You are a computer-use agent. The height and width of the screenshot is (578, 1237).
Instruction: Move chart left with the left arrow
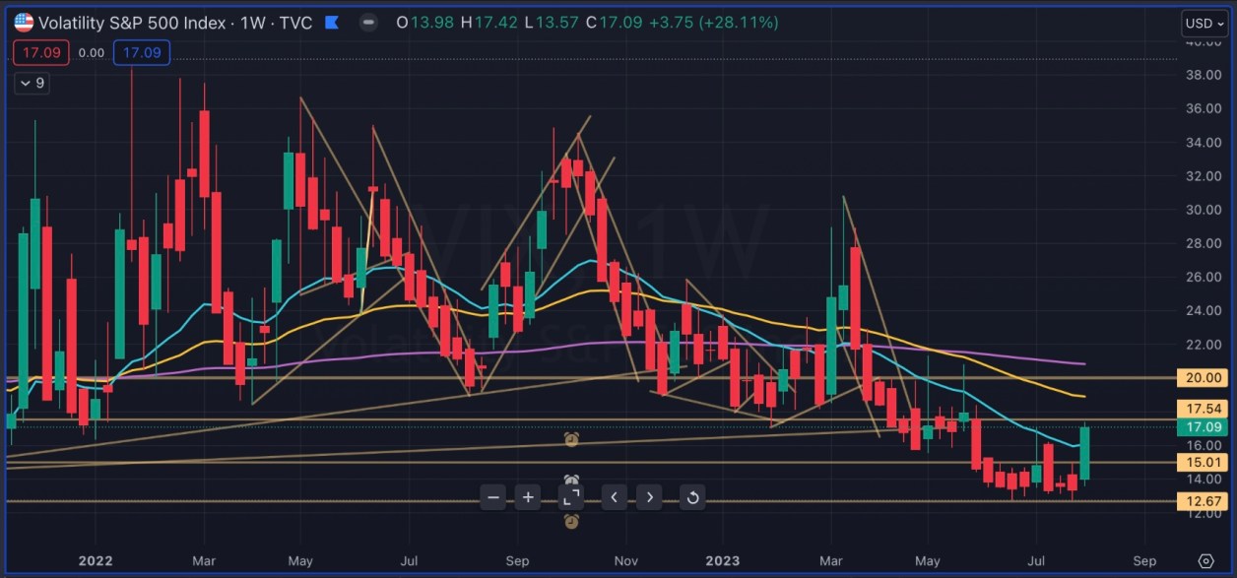pyautogui.click(x=614, y=497)
